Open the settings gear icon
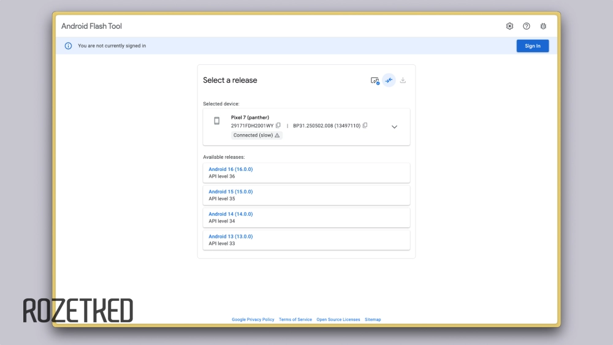Image resolution: width=613 pixels, height=345 pixels. [509, 26]
